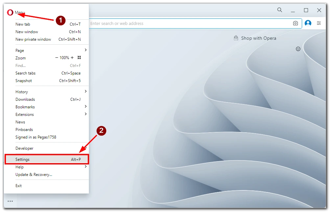Close the Opera window
332x214 pixels.
point(319,10)
